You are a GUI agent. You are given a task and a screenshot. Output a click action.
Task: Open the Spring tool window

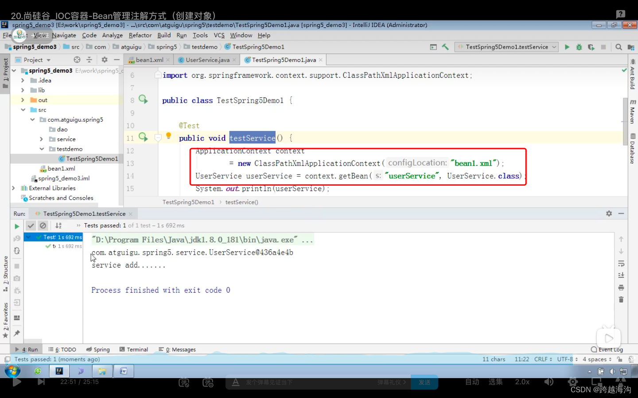pyautogui.click(x=98, y=349)
